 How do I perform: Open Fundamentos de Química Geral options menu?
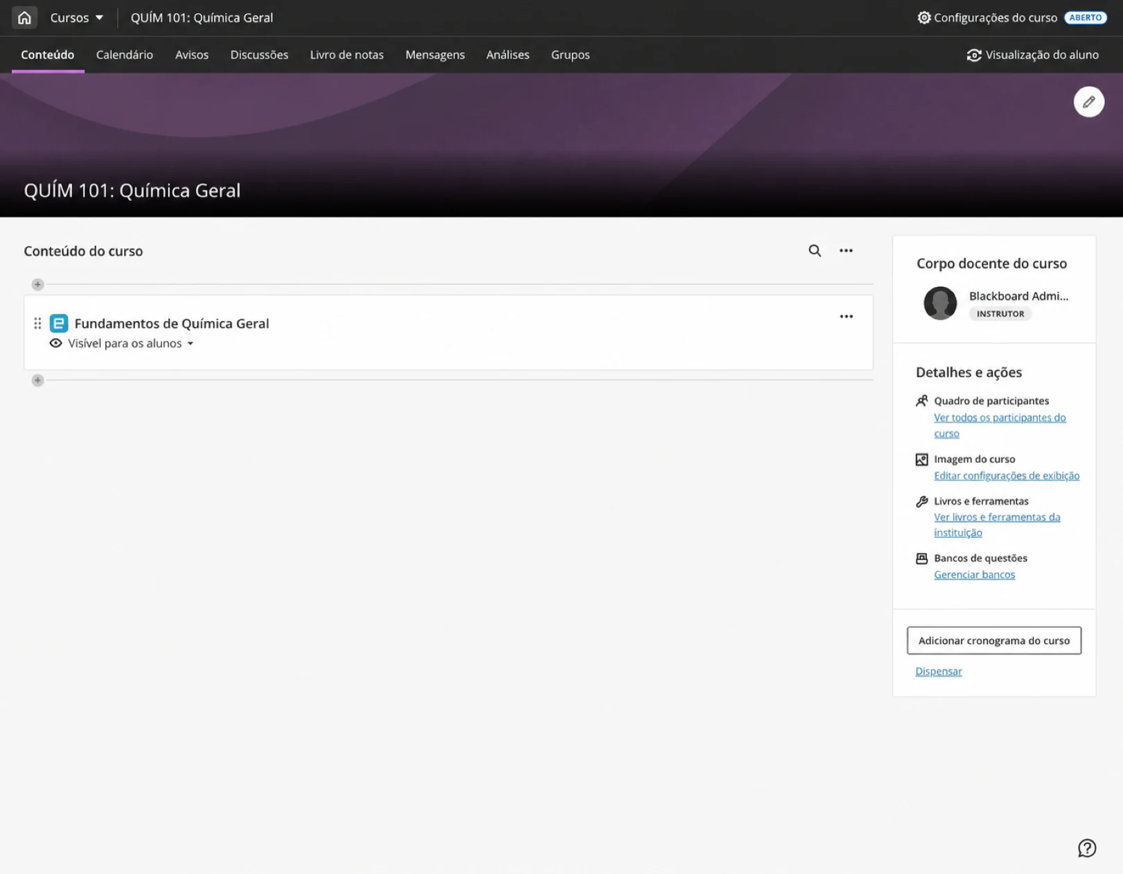coord(846,317)
